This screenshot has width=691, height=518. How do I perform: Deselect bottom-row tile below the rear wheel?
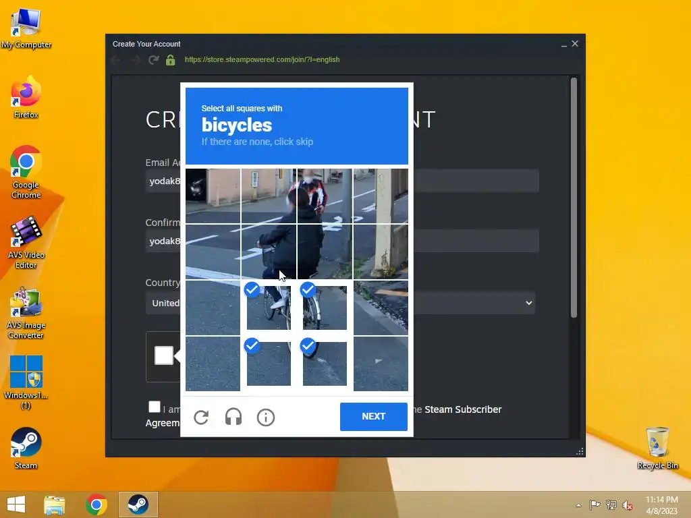click(x=325, y=364)
